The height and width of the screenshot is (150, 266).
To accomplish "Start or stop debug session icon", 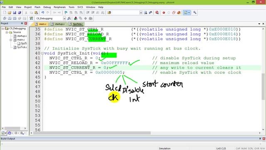I will tap(157, 12).
